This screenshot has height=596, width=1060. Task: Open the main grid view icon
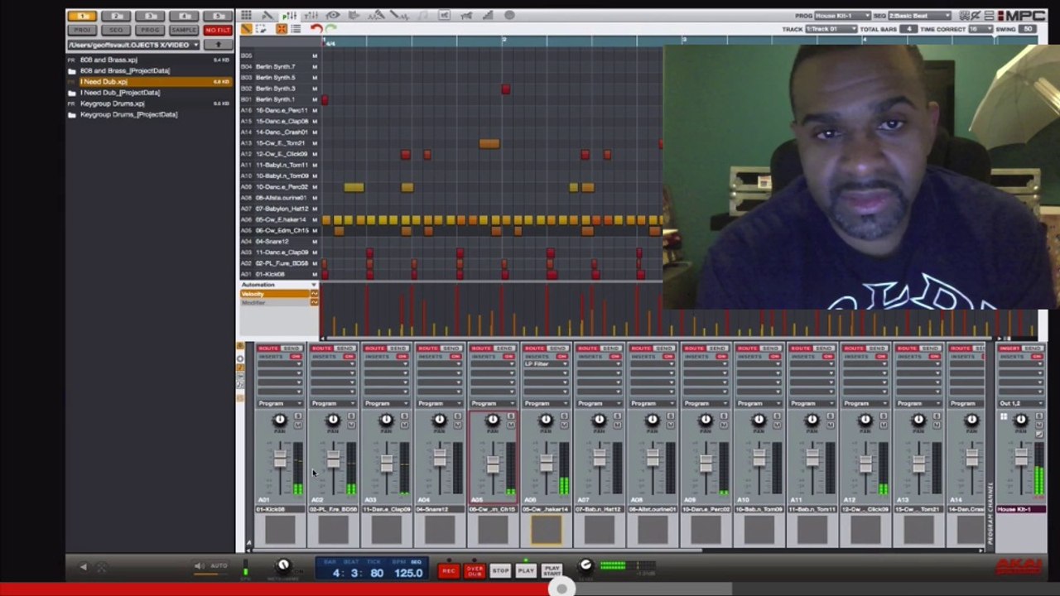point(246,15)
